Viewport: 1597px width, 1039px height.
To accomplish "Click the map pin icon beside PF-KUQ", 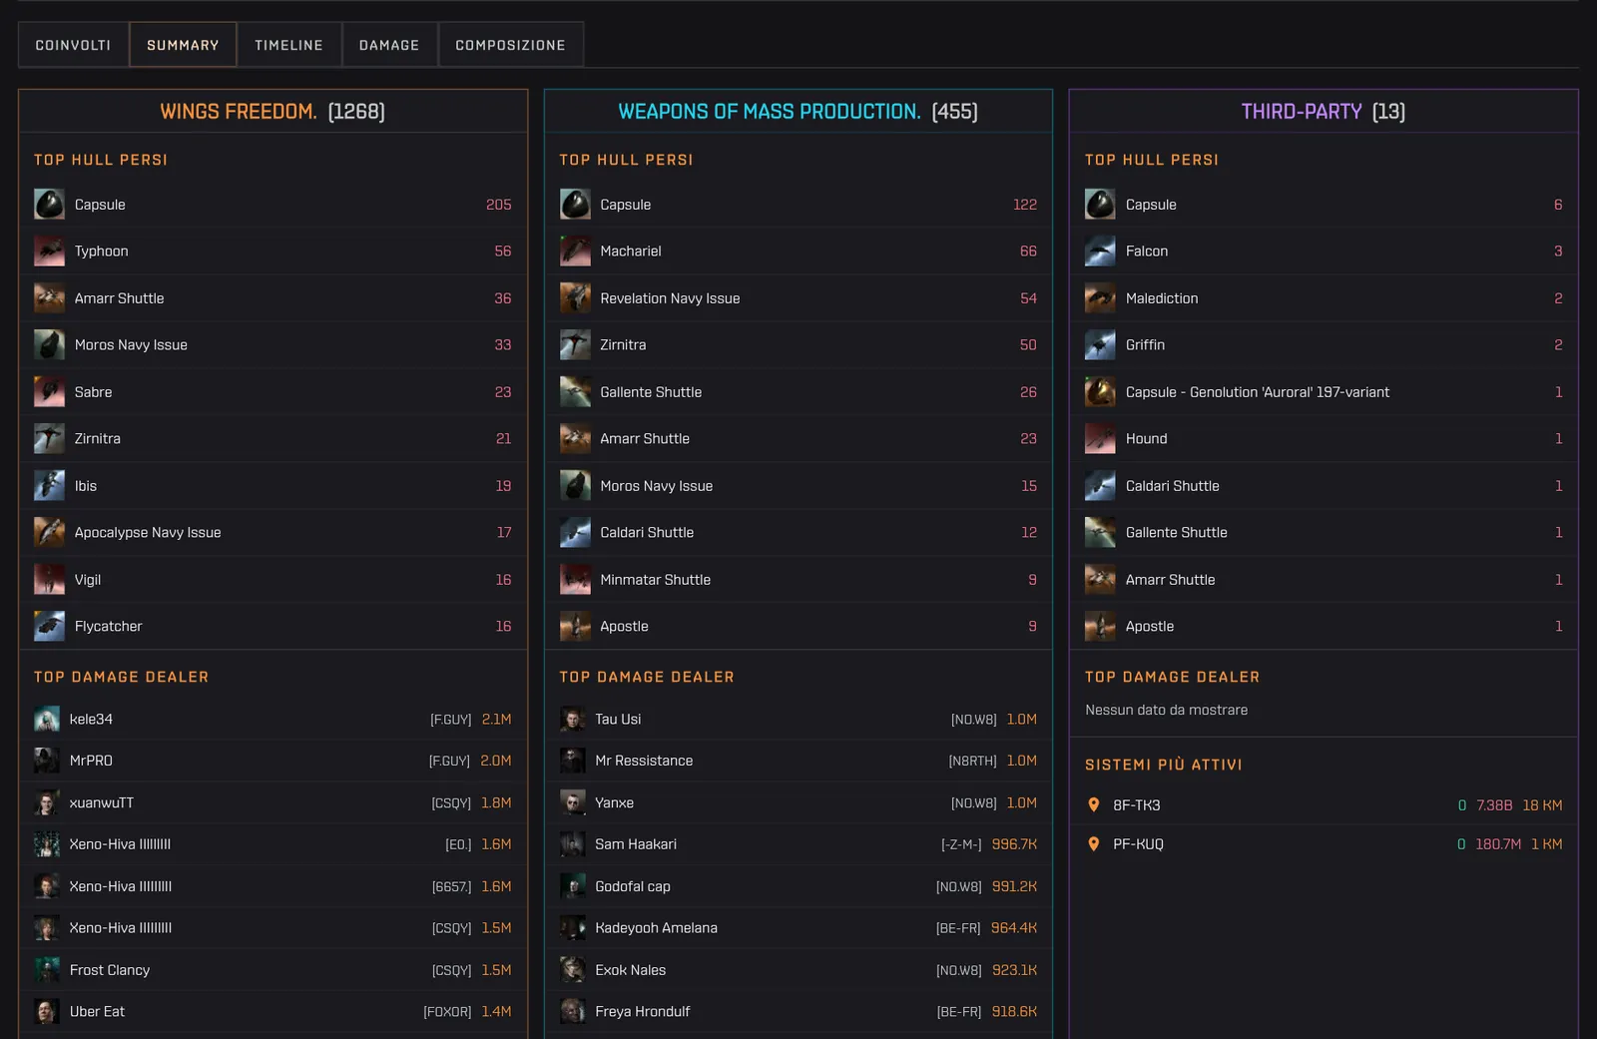I will point(1094,844).
